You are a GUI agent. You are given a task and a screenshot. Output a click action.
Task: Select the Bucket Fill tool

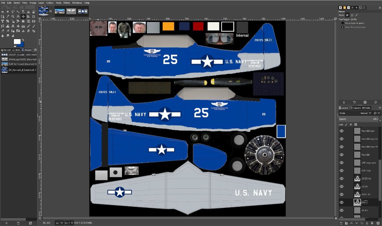tap(18, 26)
